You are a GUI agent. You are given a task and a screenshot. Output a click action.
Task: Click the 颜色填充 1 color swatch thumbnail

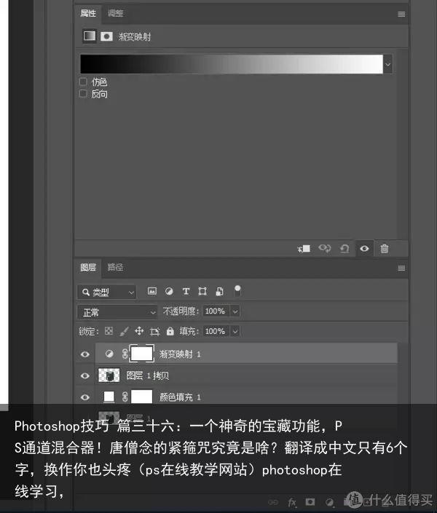(109, 397)
